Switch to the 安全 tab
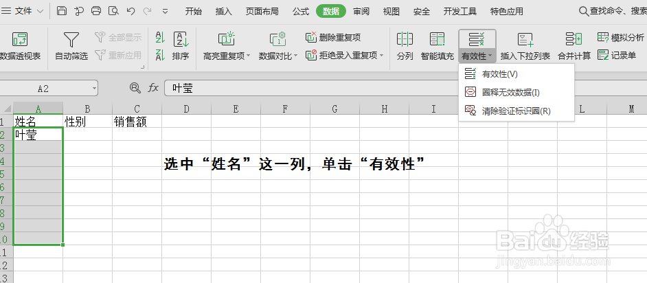 pos(421,12)
